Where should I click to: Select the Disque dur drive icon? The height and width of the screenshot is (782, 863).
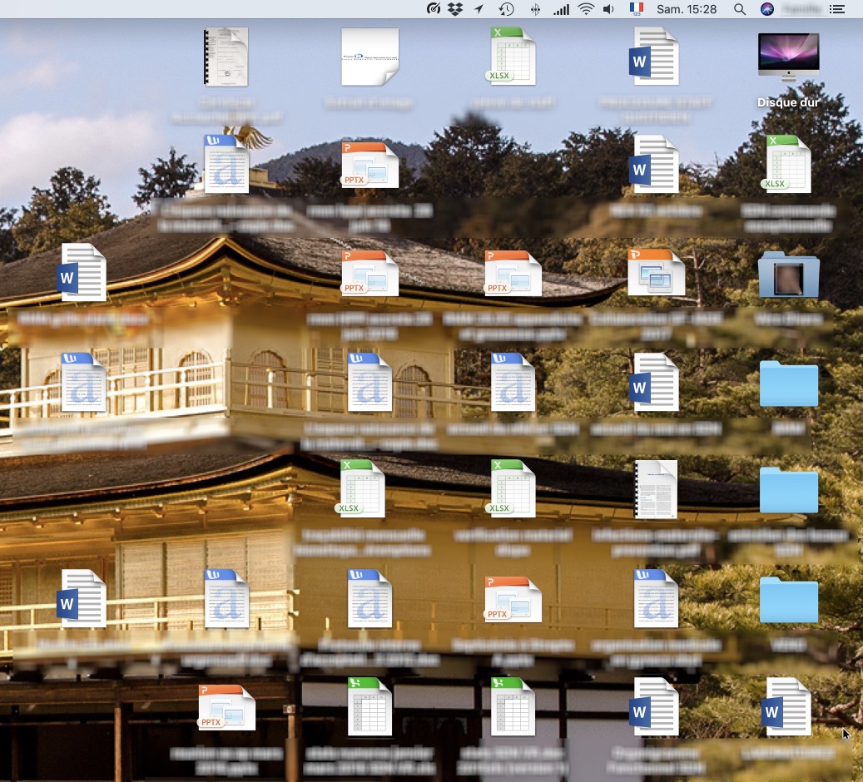(x=788, y=58)
